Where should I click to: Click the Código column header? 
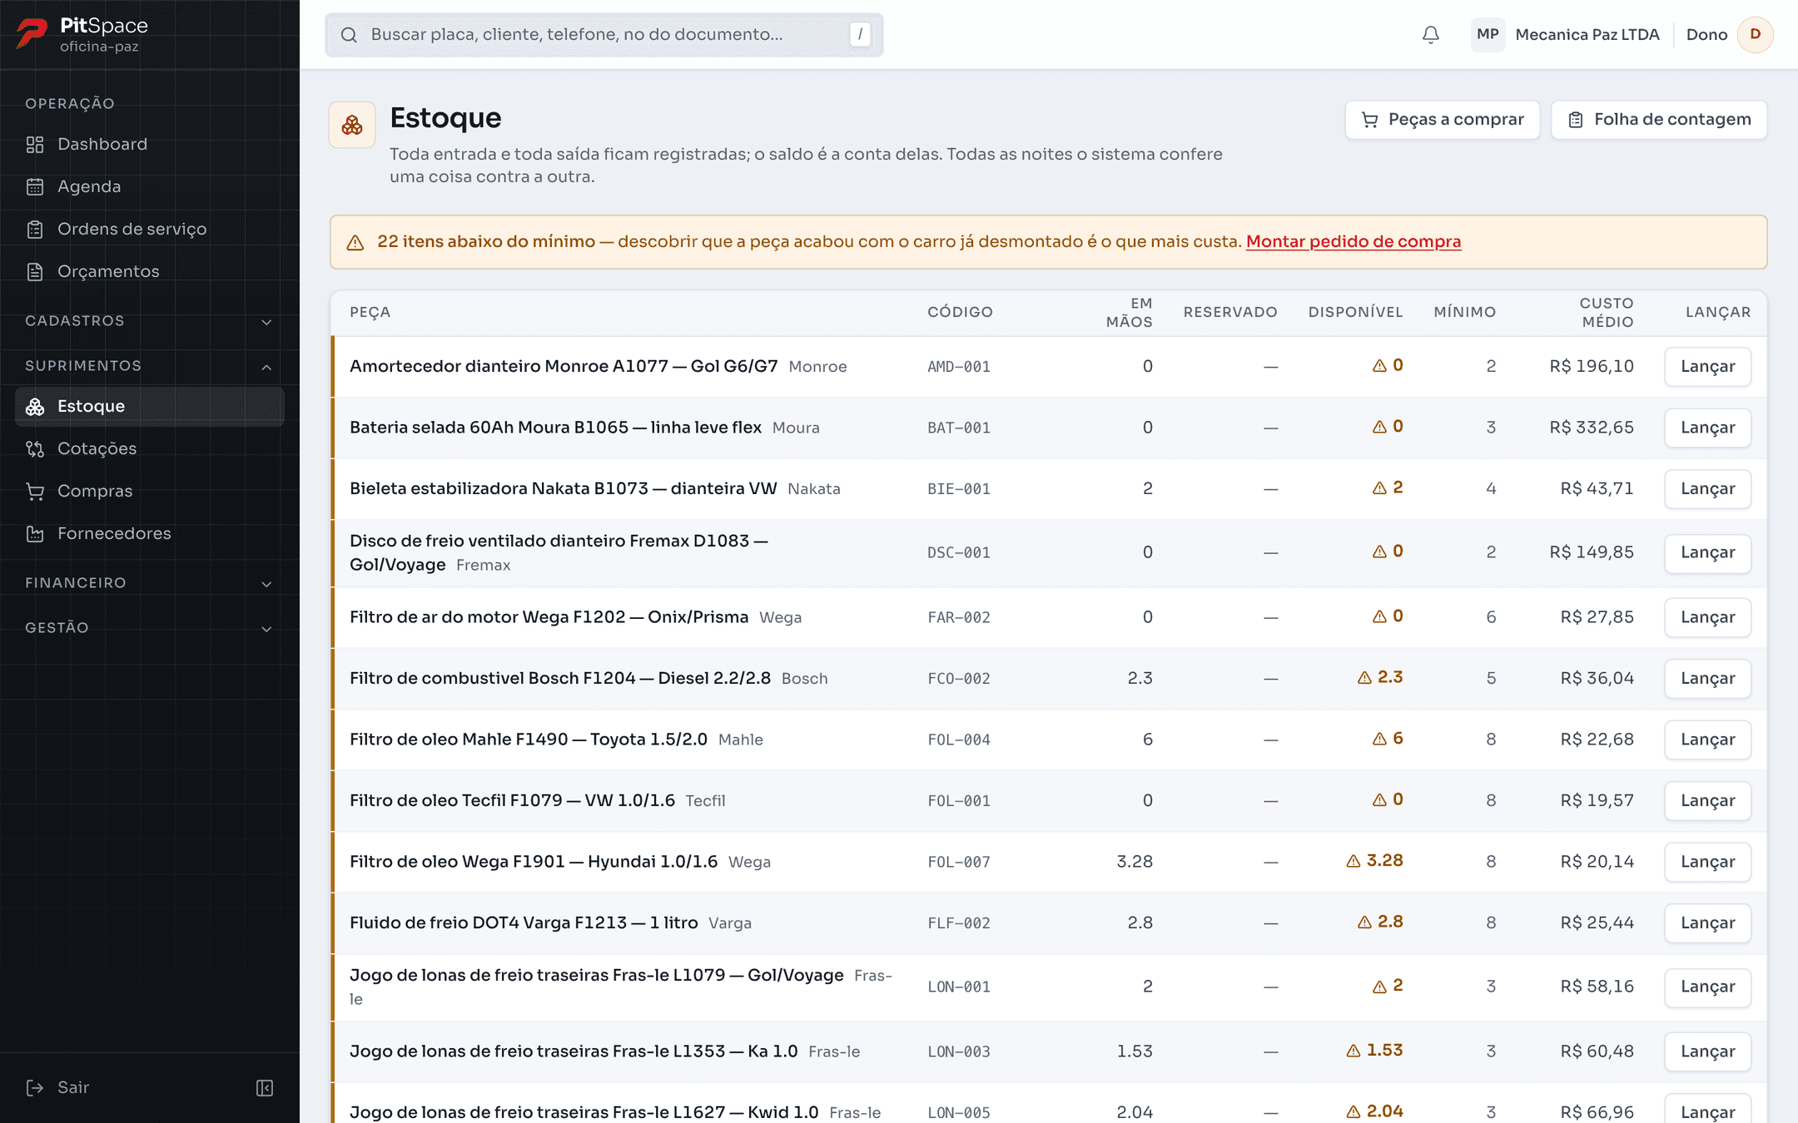click(x=960, y=312)
